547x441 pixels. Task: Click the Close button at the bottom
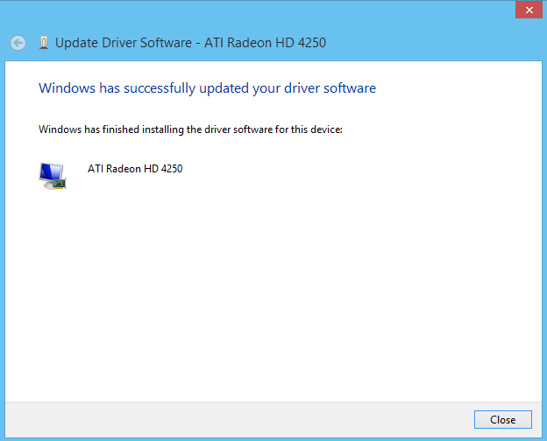[x=502, y=419]
